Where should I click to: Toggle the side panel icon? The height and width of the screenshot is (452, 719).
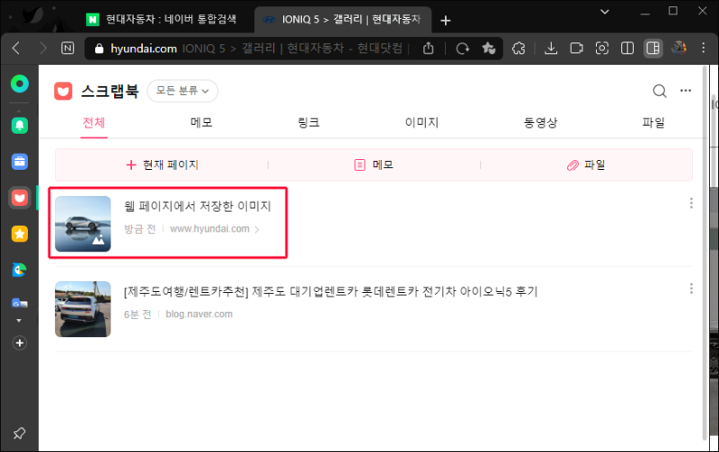tap(653, 49)
